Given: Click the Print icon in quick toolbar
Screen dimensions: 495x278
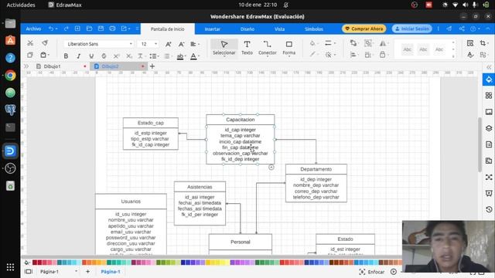Looking at the screenshot, I should coord(112,29).
